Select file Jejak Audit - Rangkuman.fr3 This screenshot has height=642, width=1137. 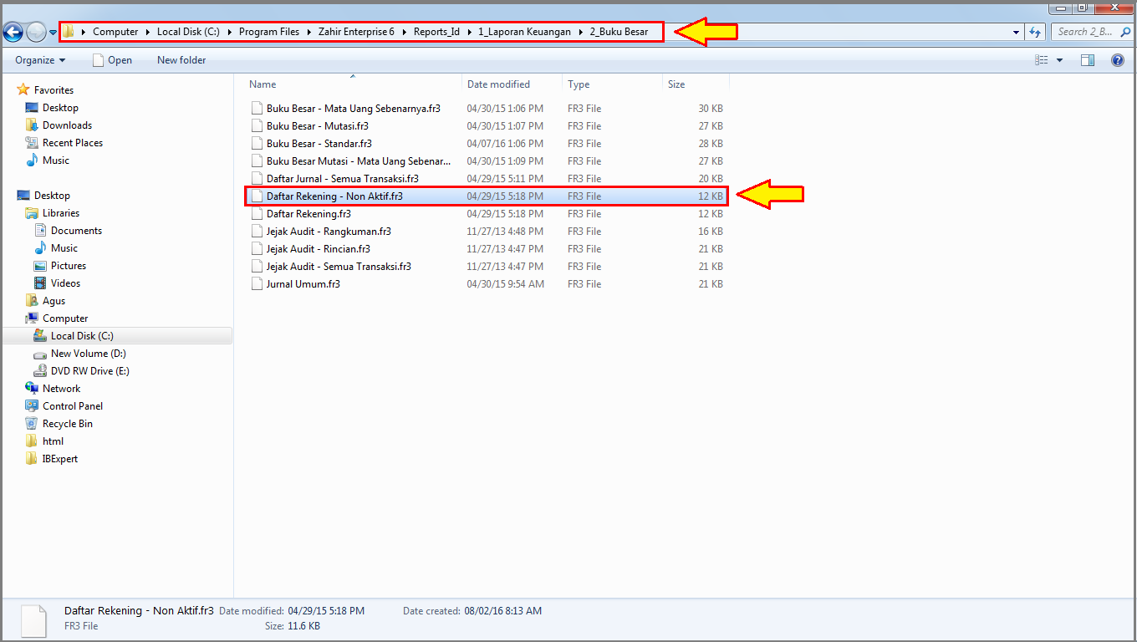click(x=329, y=232)
